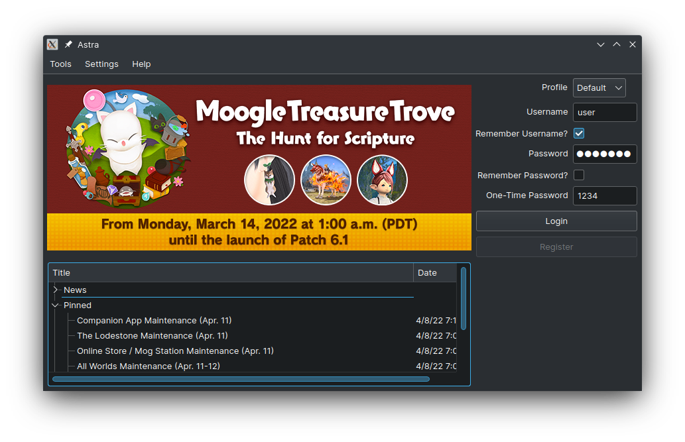
Task: Minimize the Astra window
Action: [x=601, y=44]
